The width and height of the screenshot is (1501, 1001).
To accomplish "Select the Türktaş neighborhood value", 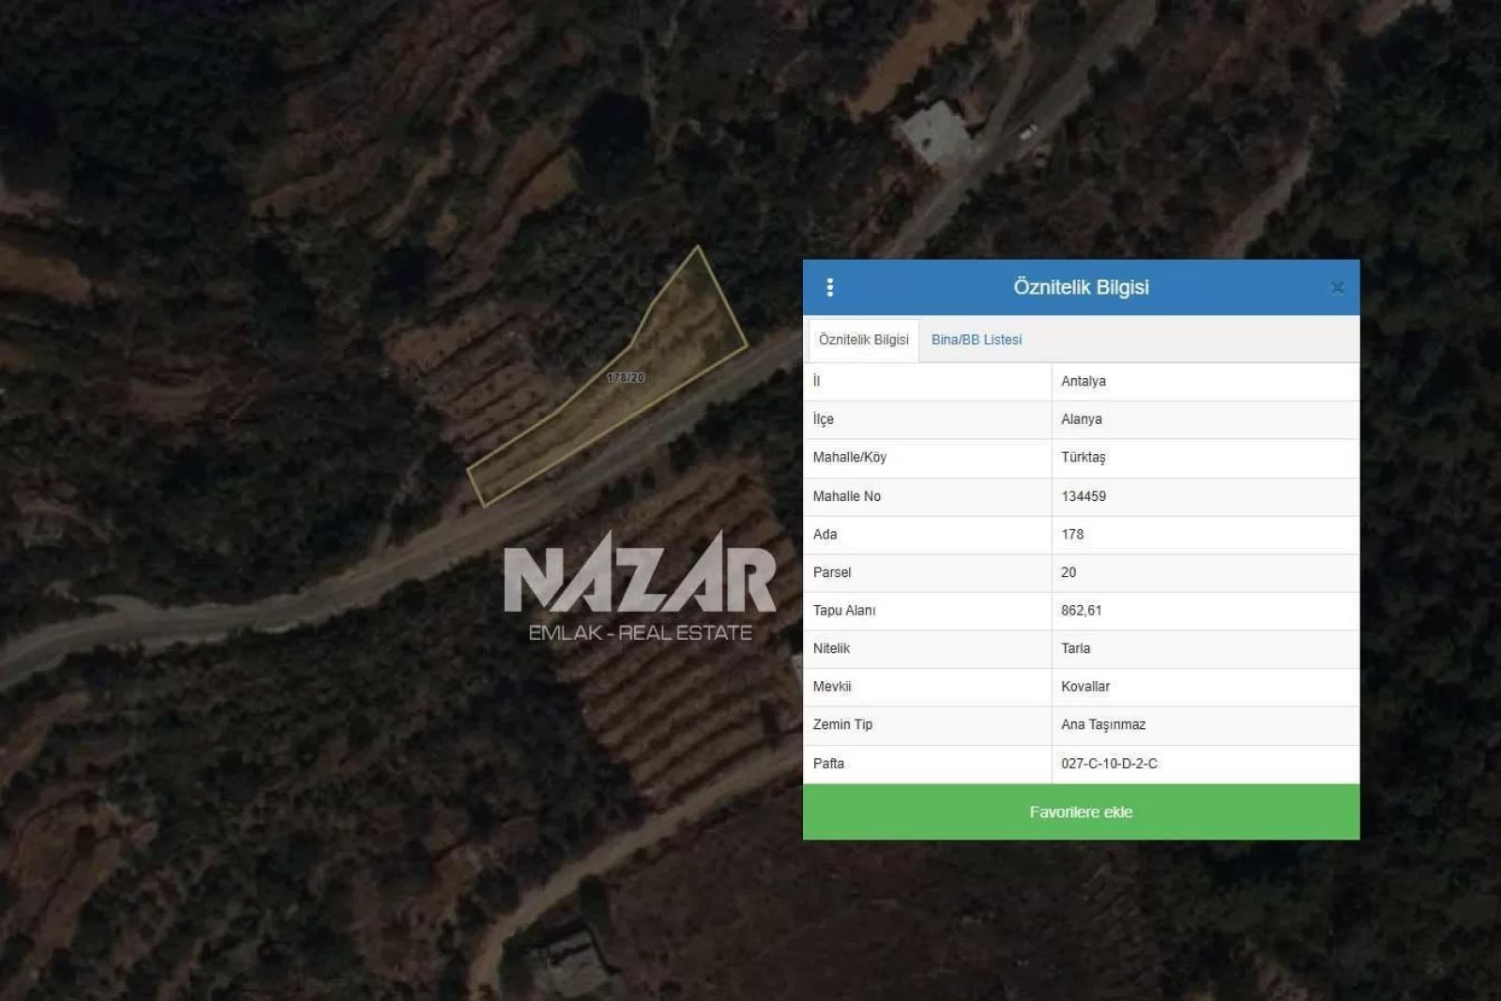I will (x=1084, y=458).
